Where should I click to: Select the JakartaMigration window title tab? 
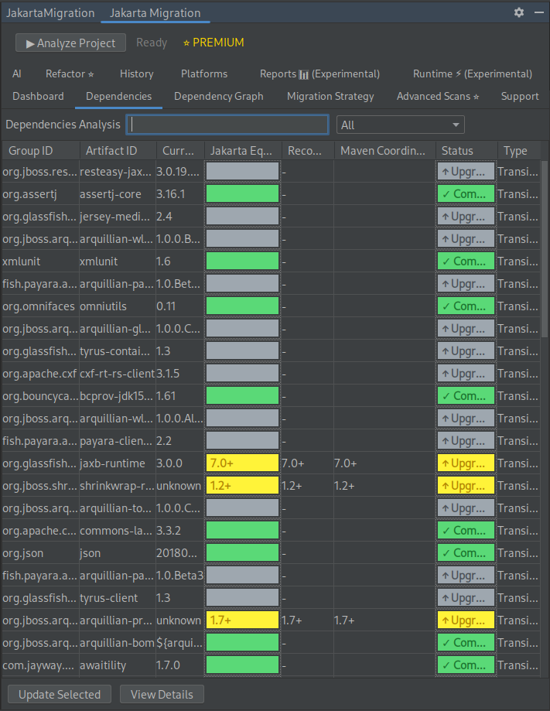click(50, 12)
